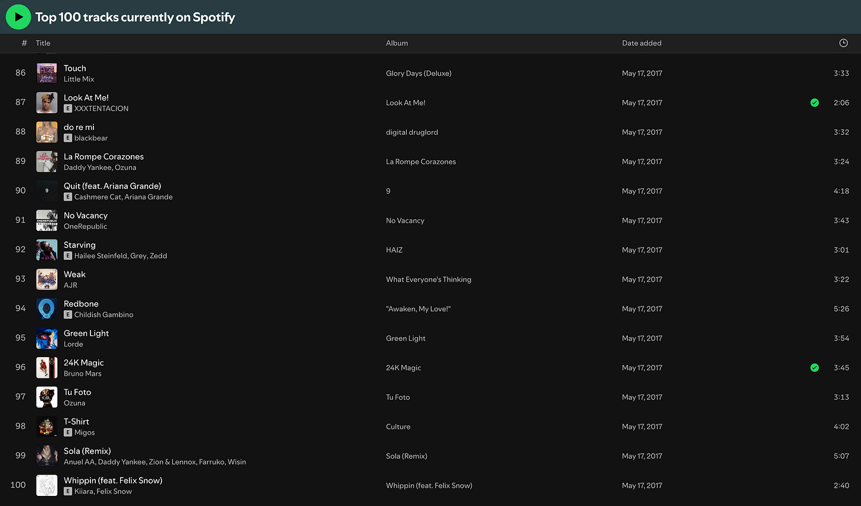The image size is (861, 506).
Task: Click the explicit badge beside blackbear
Action: coord(68,138)
